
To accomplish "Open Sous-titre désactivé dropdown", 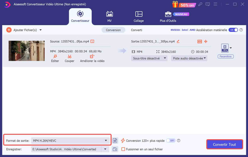I will click(149, 58).
